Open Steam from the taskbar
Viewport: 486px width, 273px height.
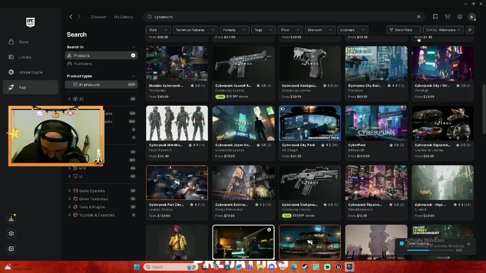point(305,267)
